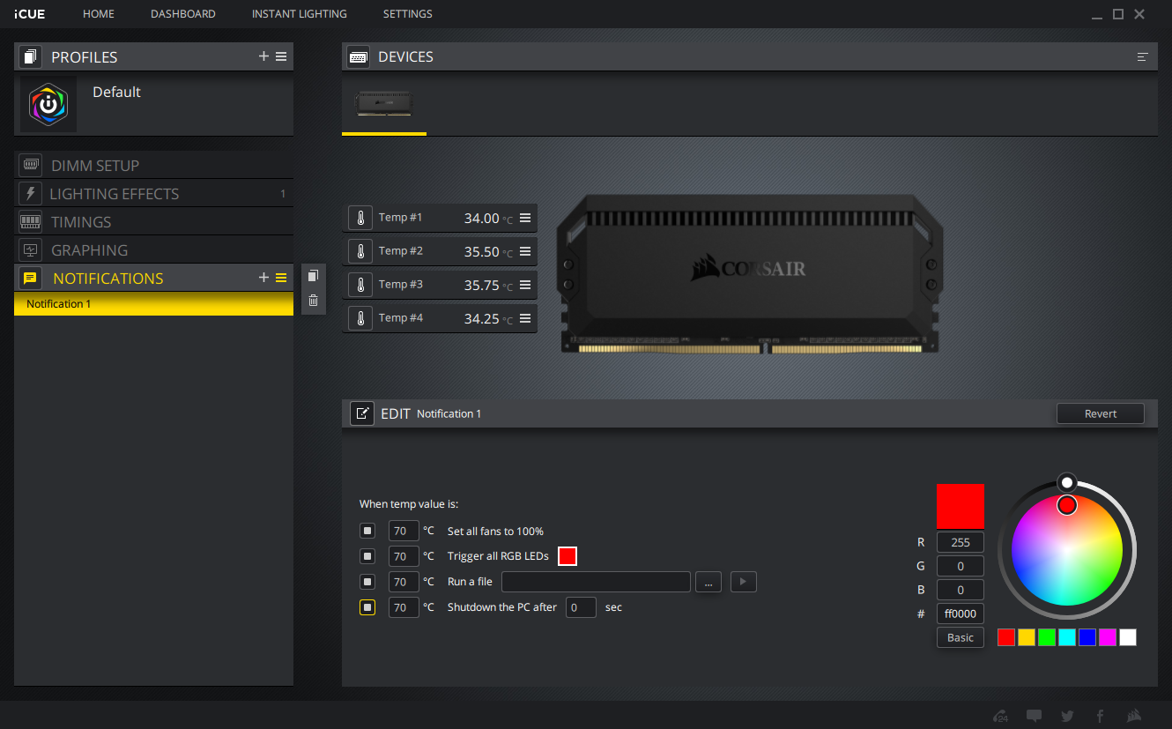Toggle Run a file checkbox
Viewport: 1172px width, 729px height.
(x=367, y=582)
